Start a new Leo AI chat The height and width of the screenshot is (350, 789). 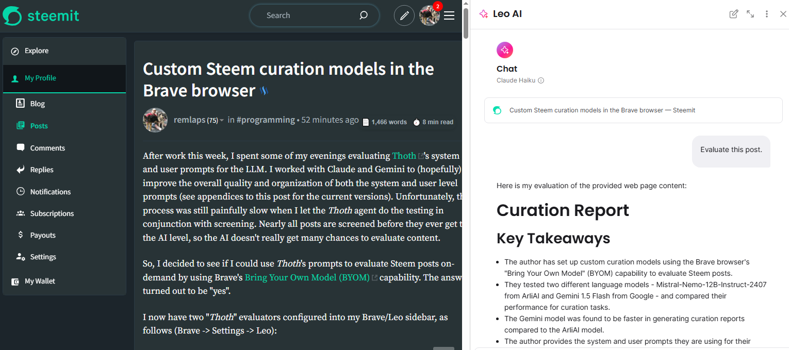click(x=733, y=14)
